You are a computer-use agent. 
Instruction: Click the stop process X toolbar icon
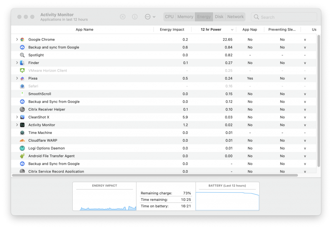123,17
